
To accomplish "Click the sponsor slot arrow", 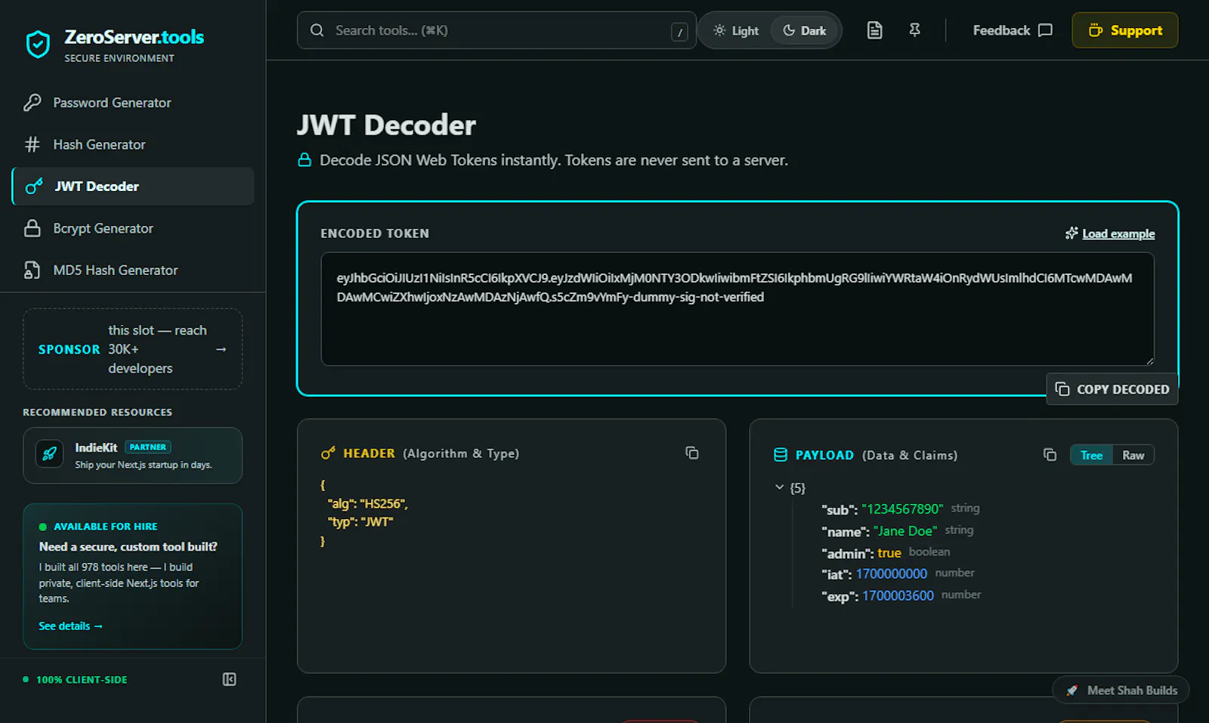I will pyautogui.click(x=221, y=349).
